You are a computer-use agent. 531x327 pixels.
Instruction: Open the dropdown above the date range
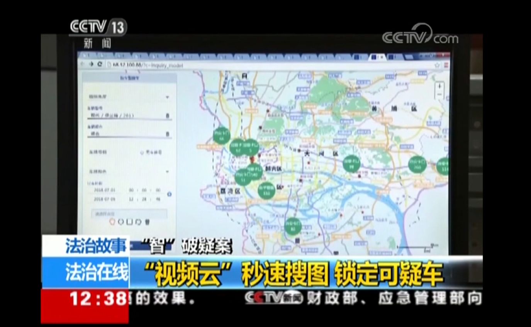[x=167, y=171]
